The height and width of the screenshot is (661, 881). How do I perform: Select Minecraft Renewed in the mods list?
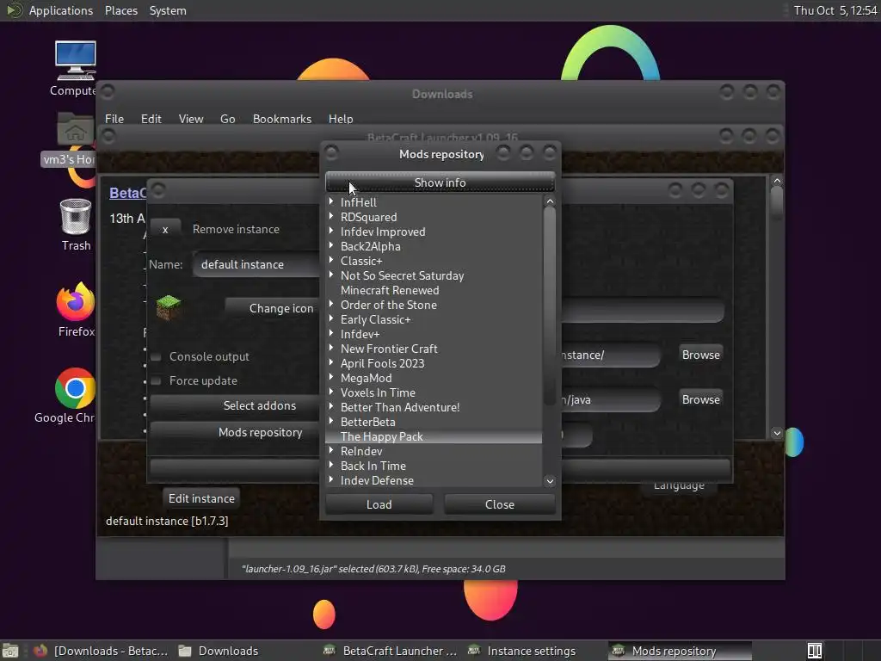point(390,290)
